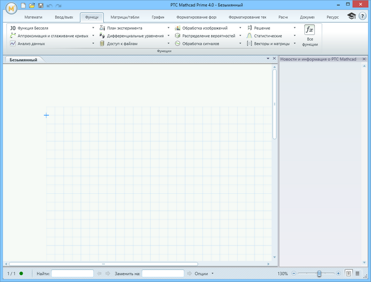The width and height of the screenshot is (371, 282).
Task: Expand the Функция Бесселя dropdown
Action: coord(93,28)
